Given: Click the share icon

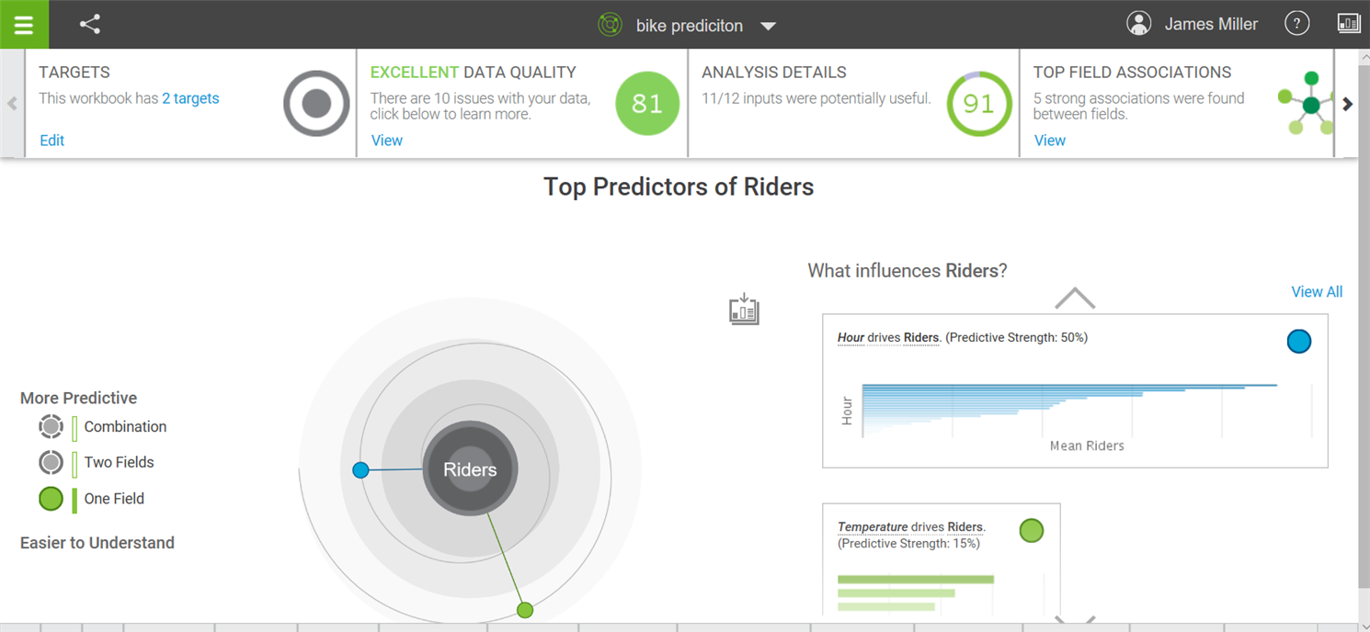Looking at the screenshot, I should 90,25.
